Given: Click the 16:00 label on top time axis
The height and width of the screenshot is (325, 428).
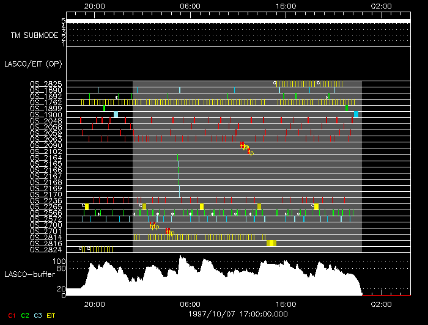Looking at the screenshot, I should tap(286, 5).
